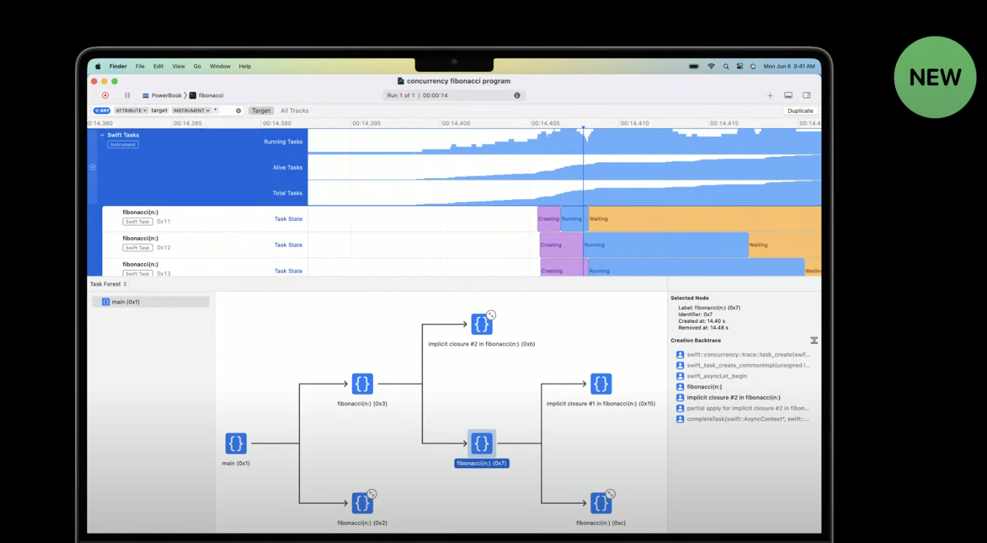Viewport: 987px width, 543px height.
Task: Select the fibonacci(n:) (0x3) node icon
Action: point(362,384)
